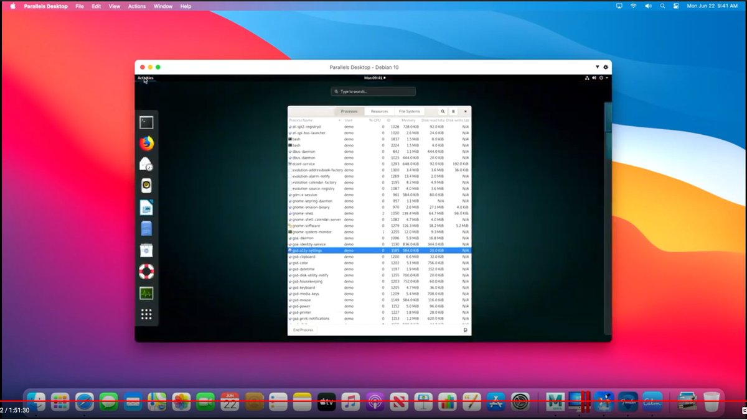
Task: Select the gsd-clipboard process row
Action: (379, 257)
